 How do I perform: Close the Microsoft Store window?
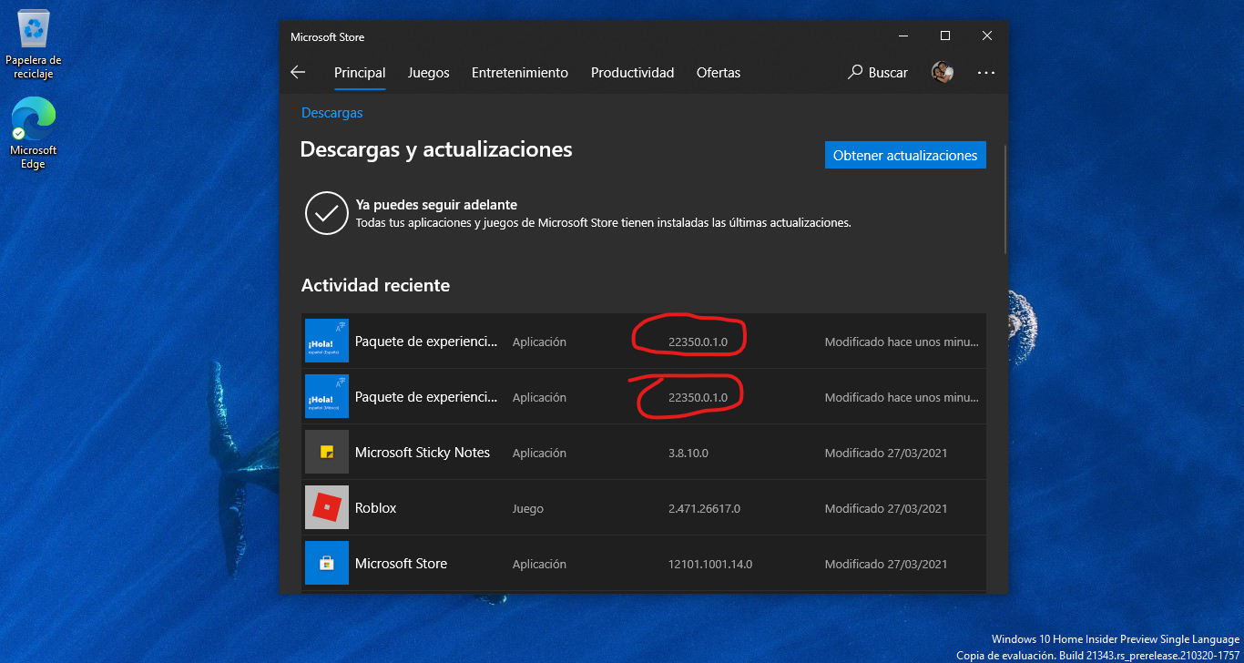pyautogui.click(x=987, y=36)
